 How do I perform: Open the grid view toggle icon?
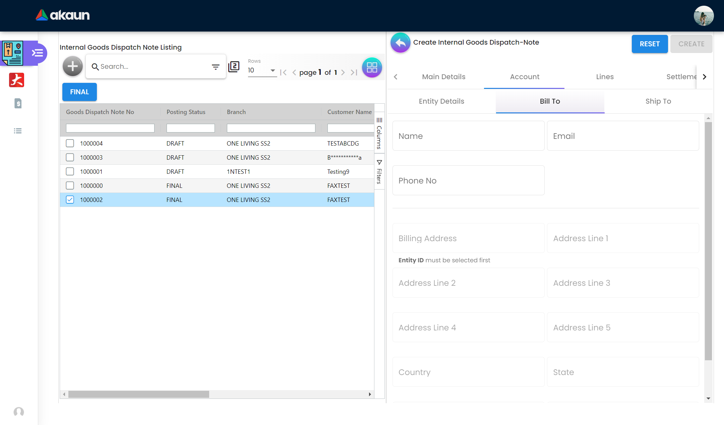[372, 67]
